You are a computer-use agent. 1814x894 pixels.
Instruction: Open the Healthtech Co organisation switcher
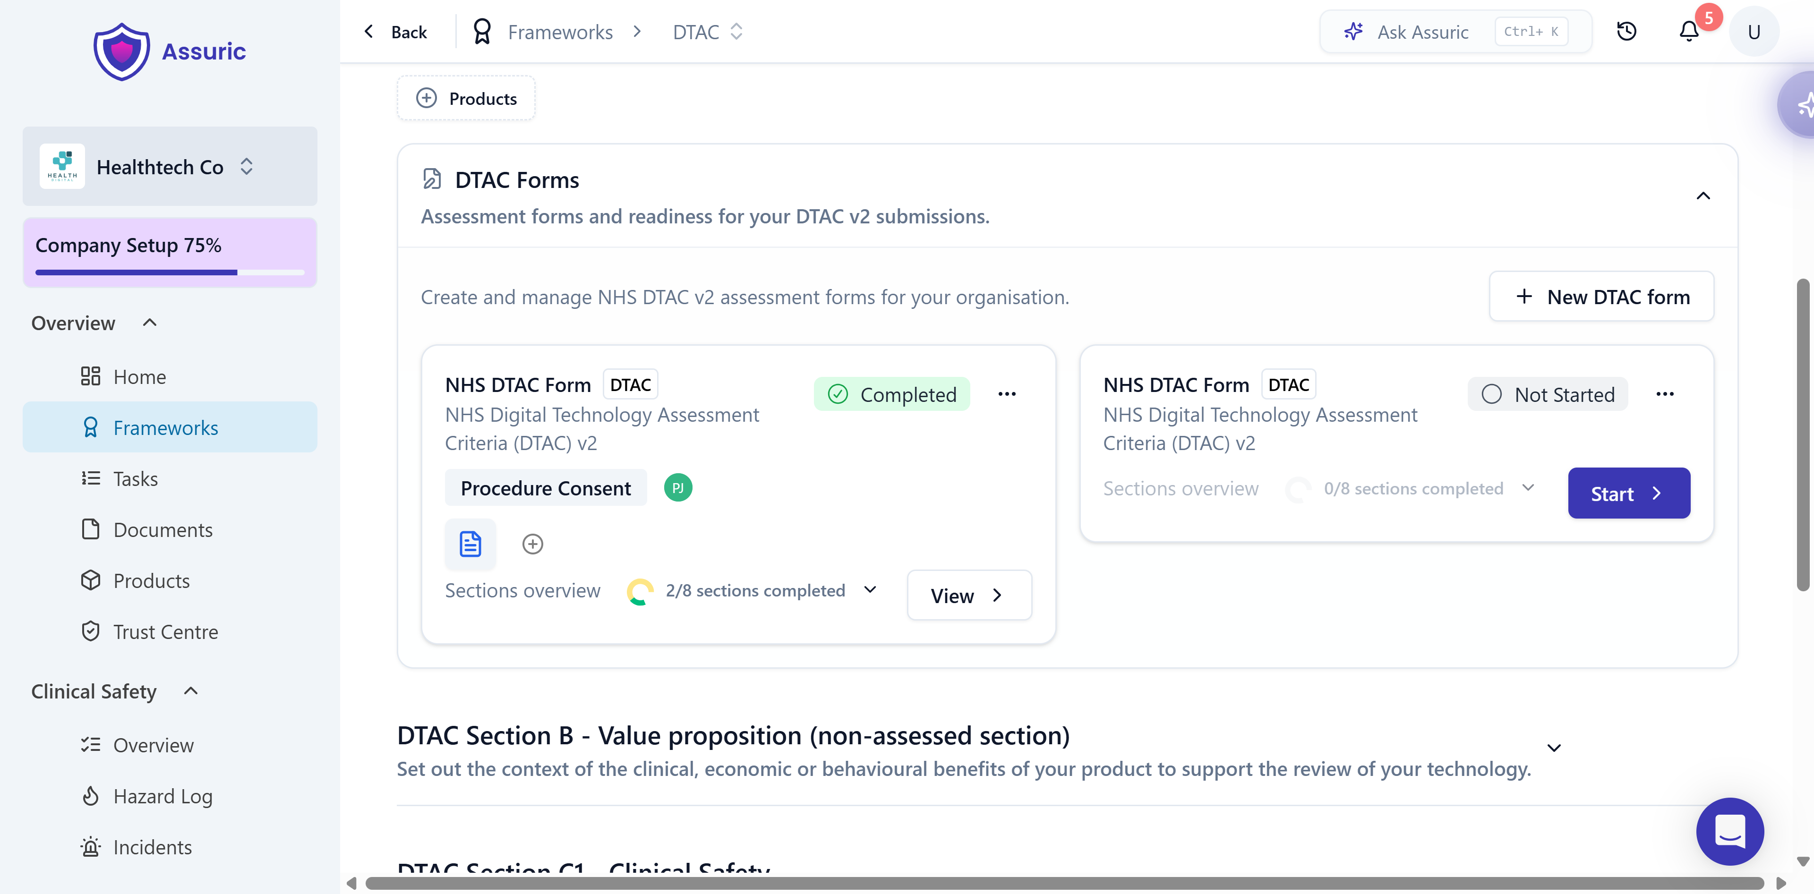click(x=170, y=166)
